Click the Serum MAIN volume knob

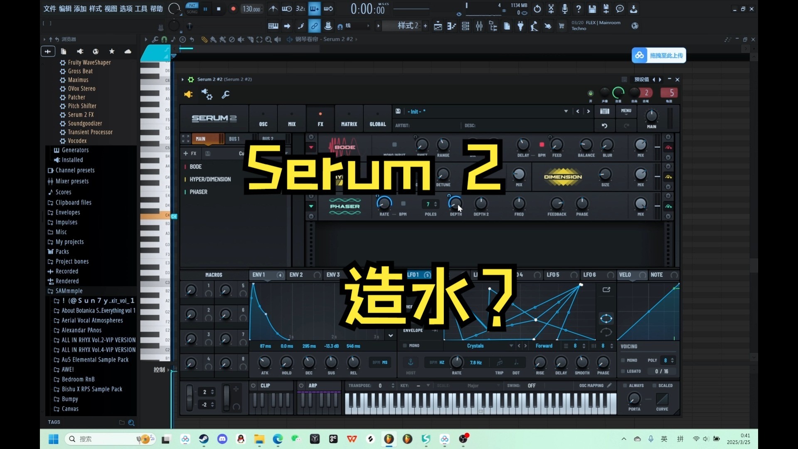coord(651,116)
